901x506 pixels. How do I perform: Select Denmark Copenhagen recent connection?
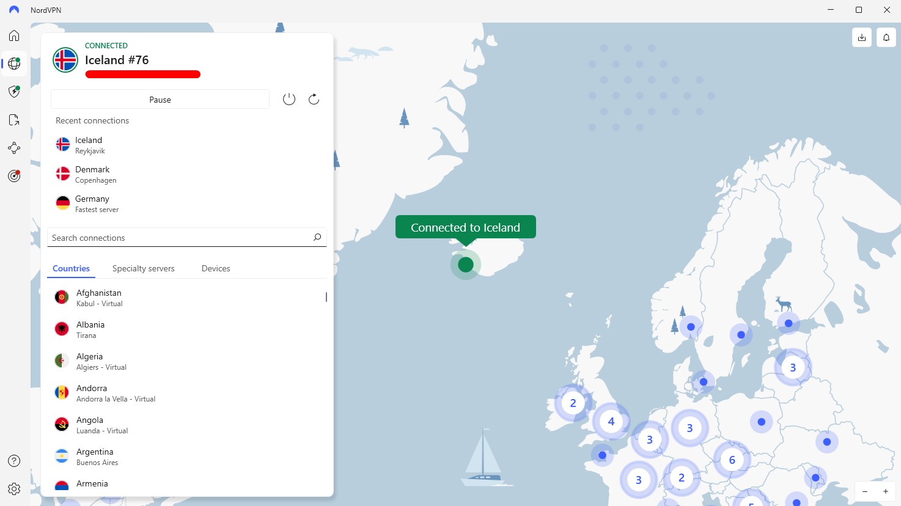(x=187, y=174)
